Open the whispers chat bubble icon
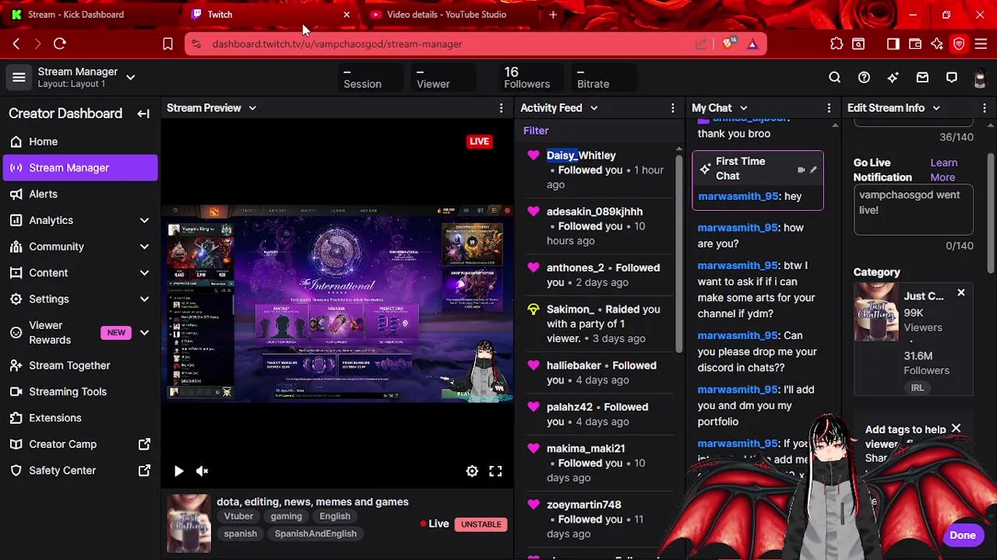This screenshot has height=560, width=997. pos(951,77)
